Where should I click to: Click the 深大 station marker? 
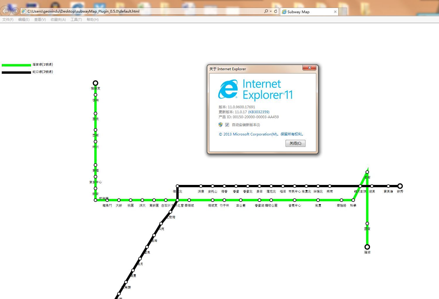[142, 200]
